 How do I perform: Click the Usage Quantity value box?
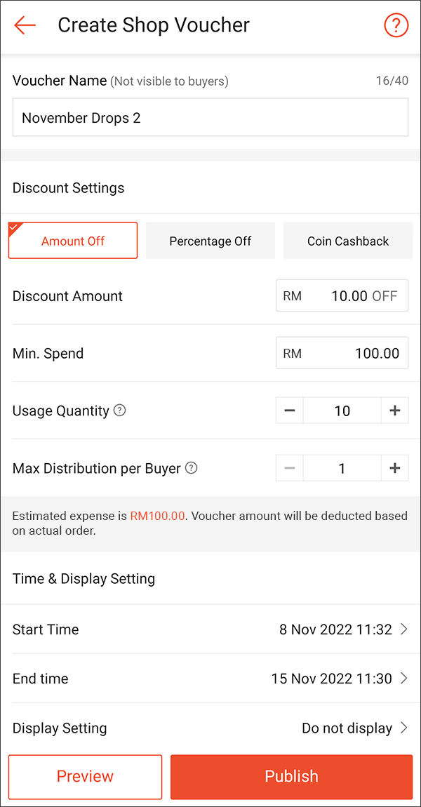coord(342,411)
